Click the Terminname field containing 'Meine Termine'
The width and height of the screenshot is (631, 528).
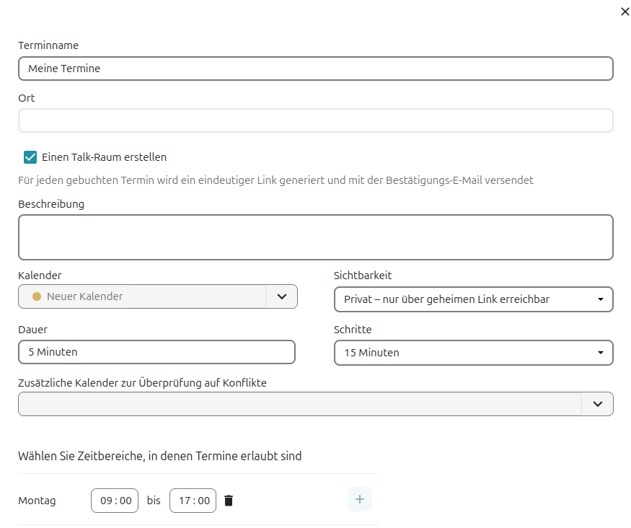[315, 69]
